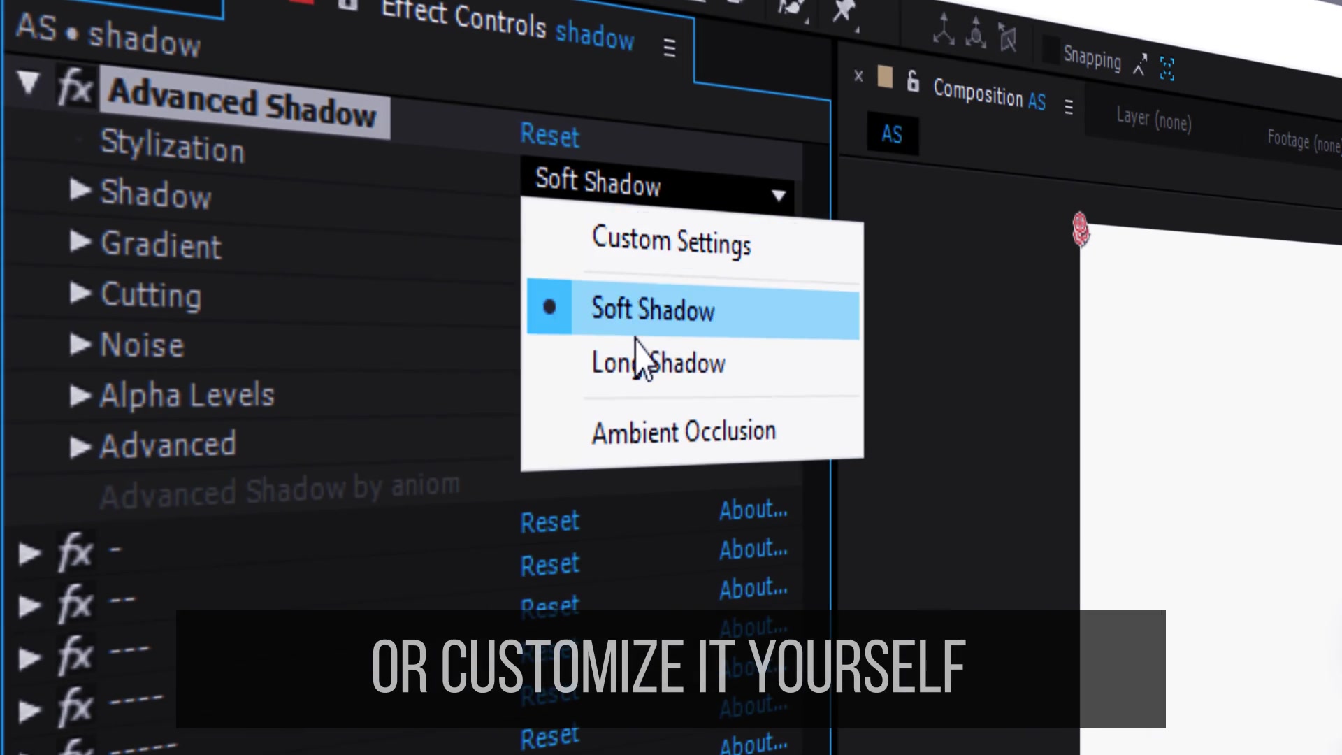Open the Effect Controls panel menu
Viewport: 1342px width, 755px height.
tap(670, 48)
